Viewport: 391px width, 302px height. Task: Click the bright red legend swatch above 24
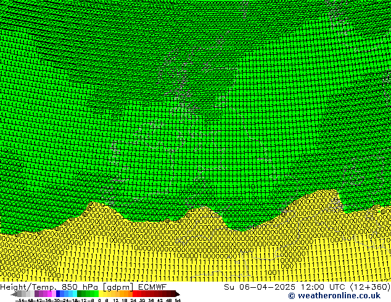pyautogui.click(x=134, y=293)
